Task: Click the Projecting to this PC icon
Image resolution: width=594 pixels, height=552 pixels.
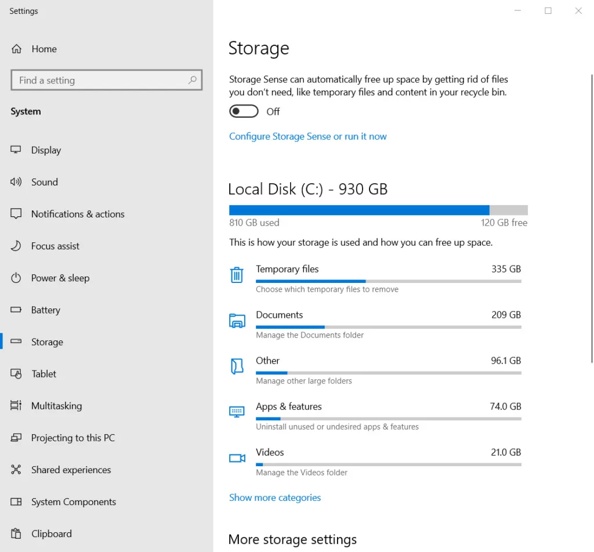Action: coord(16,438)
